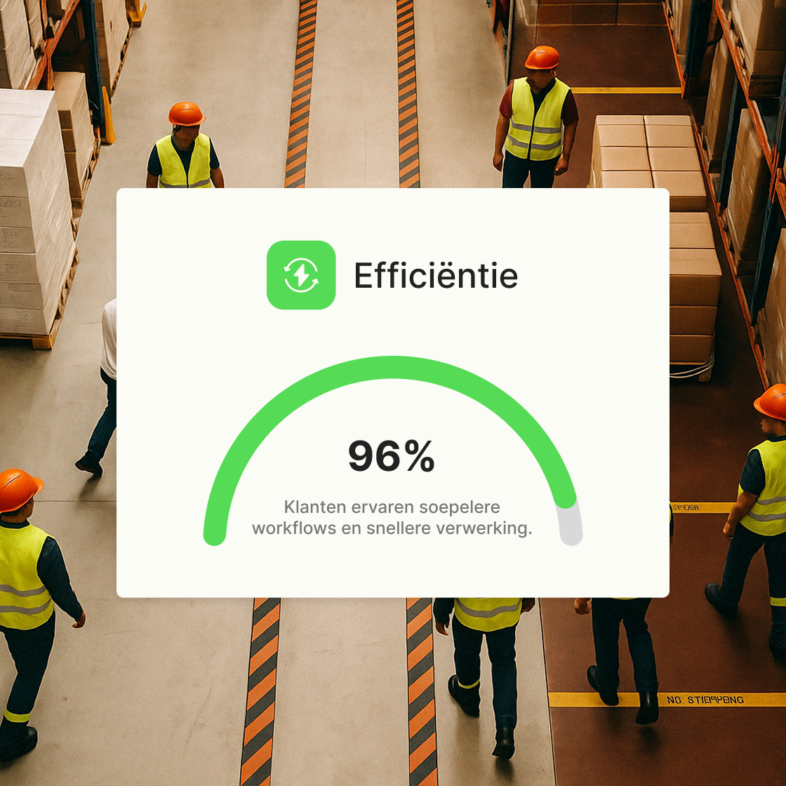Click the left striped floor line below card
The height and width of the screenshot is (786, 786).
(x=260, y=688)
